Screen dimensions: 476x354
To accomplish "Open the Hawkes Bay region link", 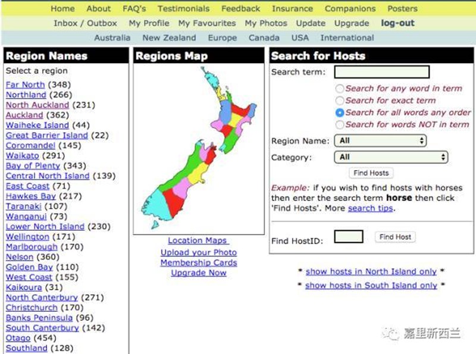I will pyautogui.click(x=31, y=196).
